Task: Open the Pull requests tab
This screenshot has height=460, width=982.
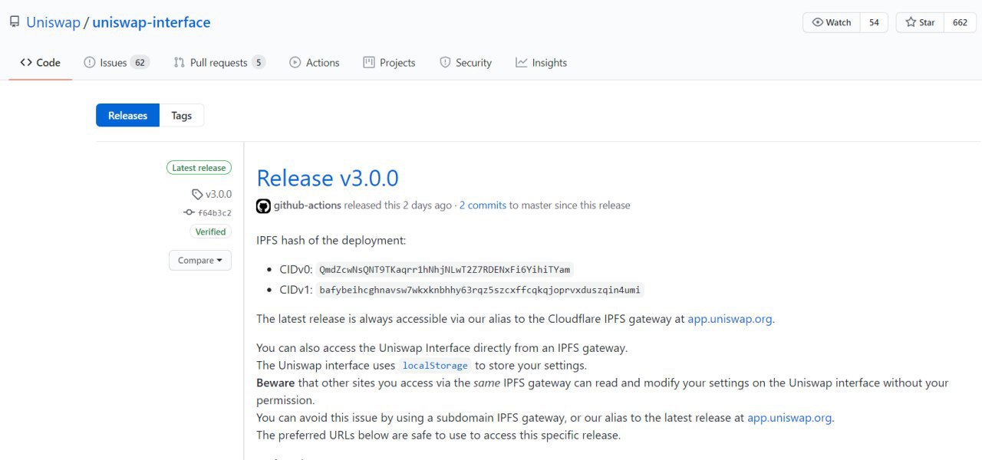Action: (x=219, y=63)
